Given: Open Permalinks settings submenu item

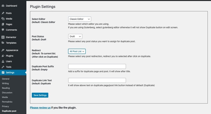Looking at the screenshot, I should click(7, 102).
